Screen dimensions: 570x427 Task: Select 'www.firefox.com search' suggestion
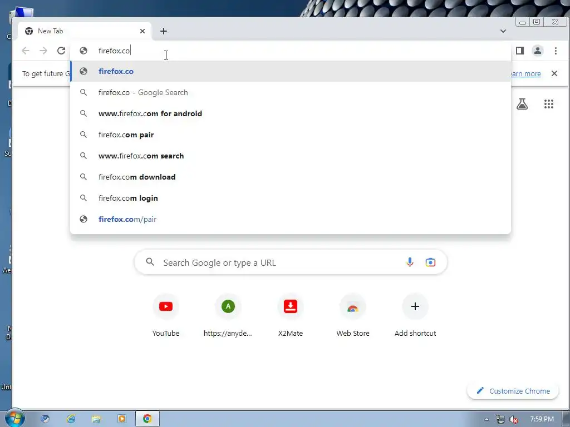pyautogui.click(x=291, y=156)
